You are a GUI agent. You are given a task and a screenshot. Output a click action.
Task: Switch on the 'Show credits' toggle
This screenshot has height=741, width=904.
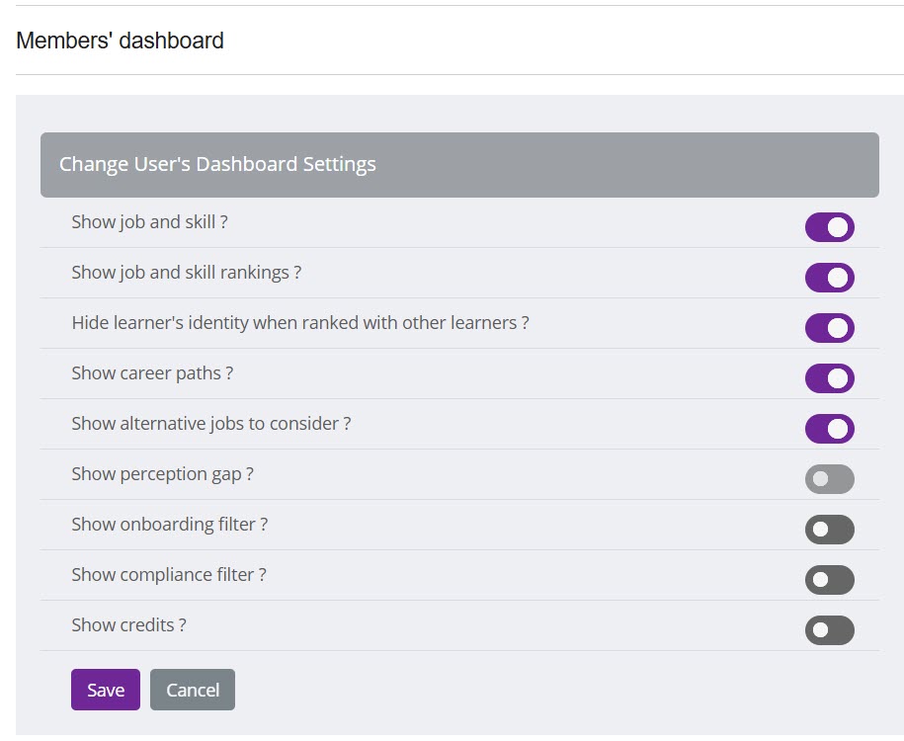pyautogui.click(x=830, y=630)
